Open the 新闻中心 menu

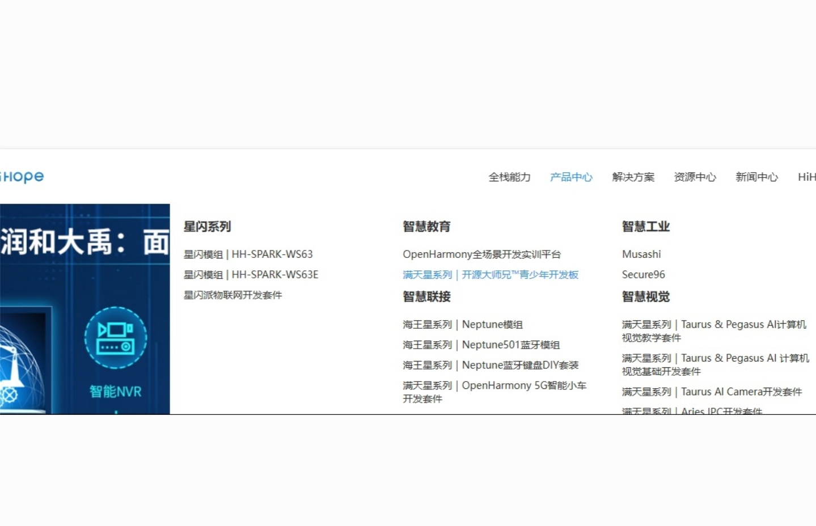(x=756, y=177)
